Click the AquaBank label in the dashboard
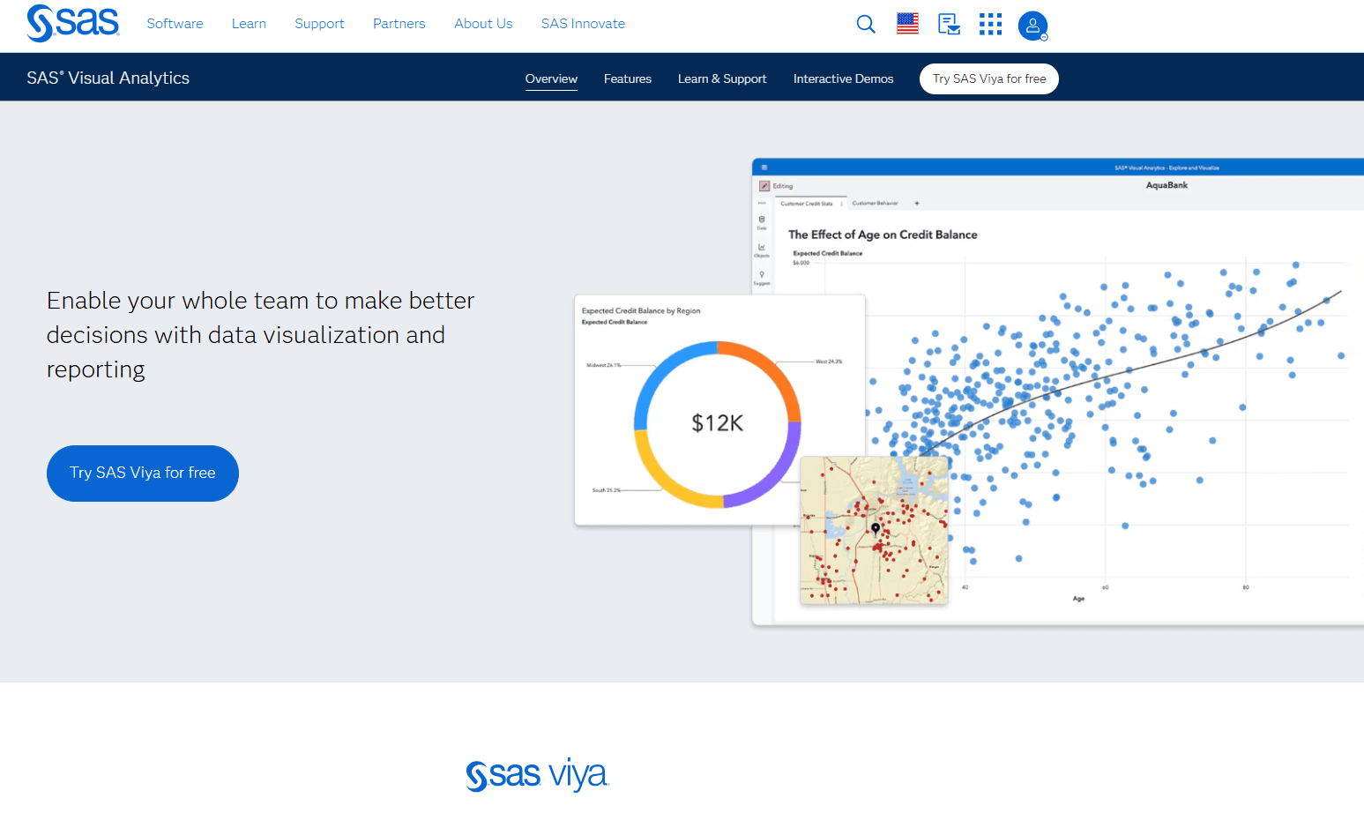The height and width of the screenshot is (813, 1364). coord(1166,185)
